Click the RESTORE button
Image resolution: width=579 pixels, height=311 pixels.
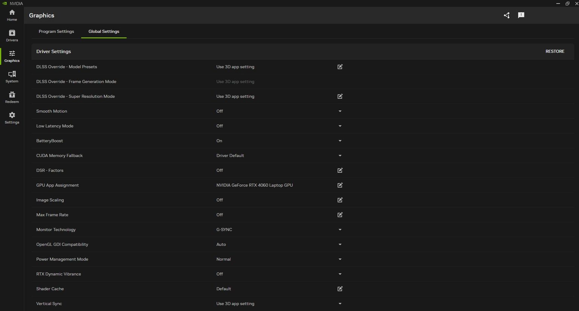coord(555,52)
